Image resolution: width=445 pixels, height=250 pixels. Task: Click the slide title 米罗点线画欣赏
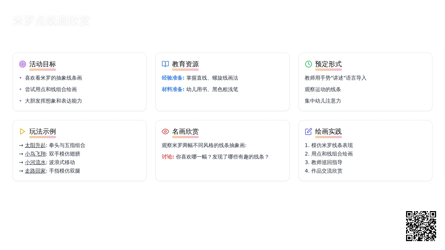coord(51,20)
